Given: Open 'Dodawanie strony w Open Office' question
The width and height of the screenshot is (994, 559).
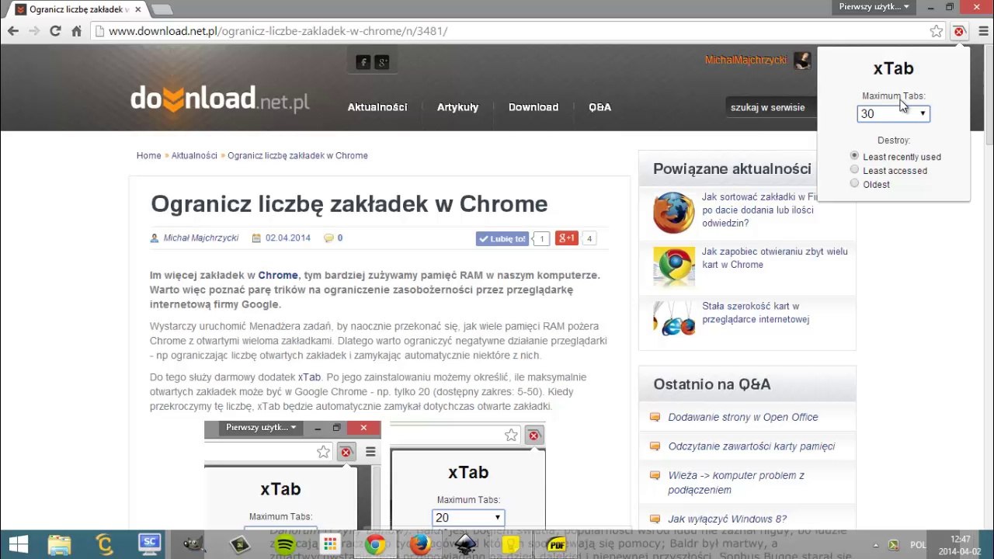Looking at the screenshot, I should pyautogui.click(x=743, y=417).
